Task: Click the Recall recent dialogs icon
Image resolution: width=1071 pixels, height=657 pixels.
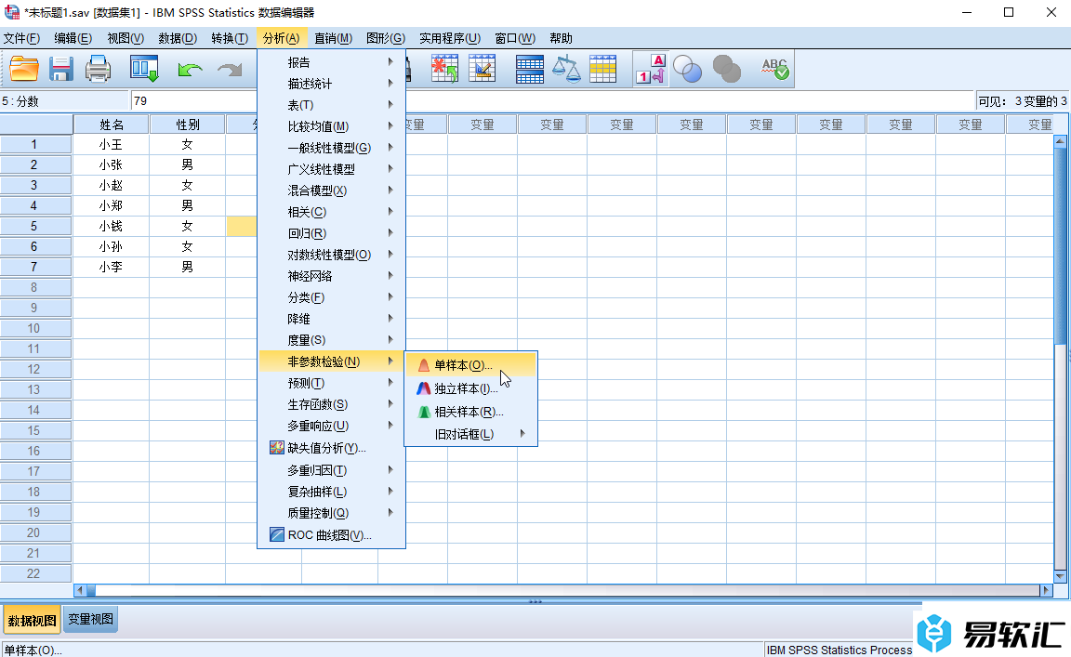Action: click(144, 69)
